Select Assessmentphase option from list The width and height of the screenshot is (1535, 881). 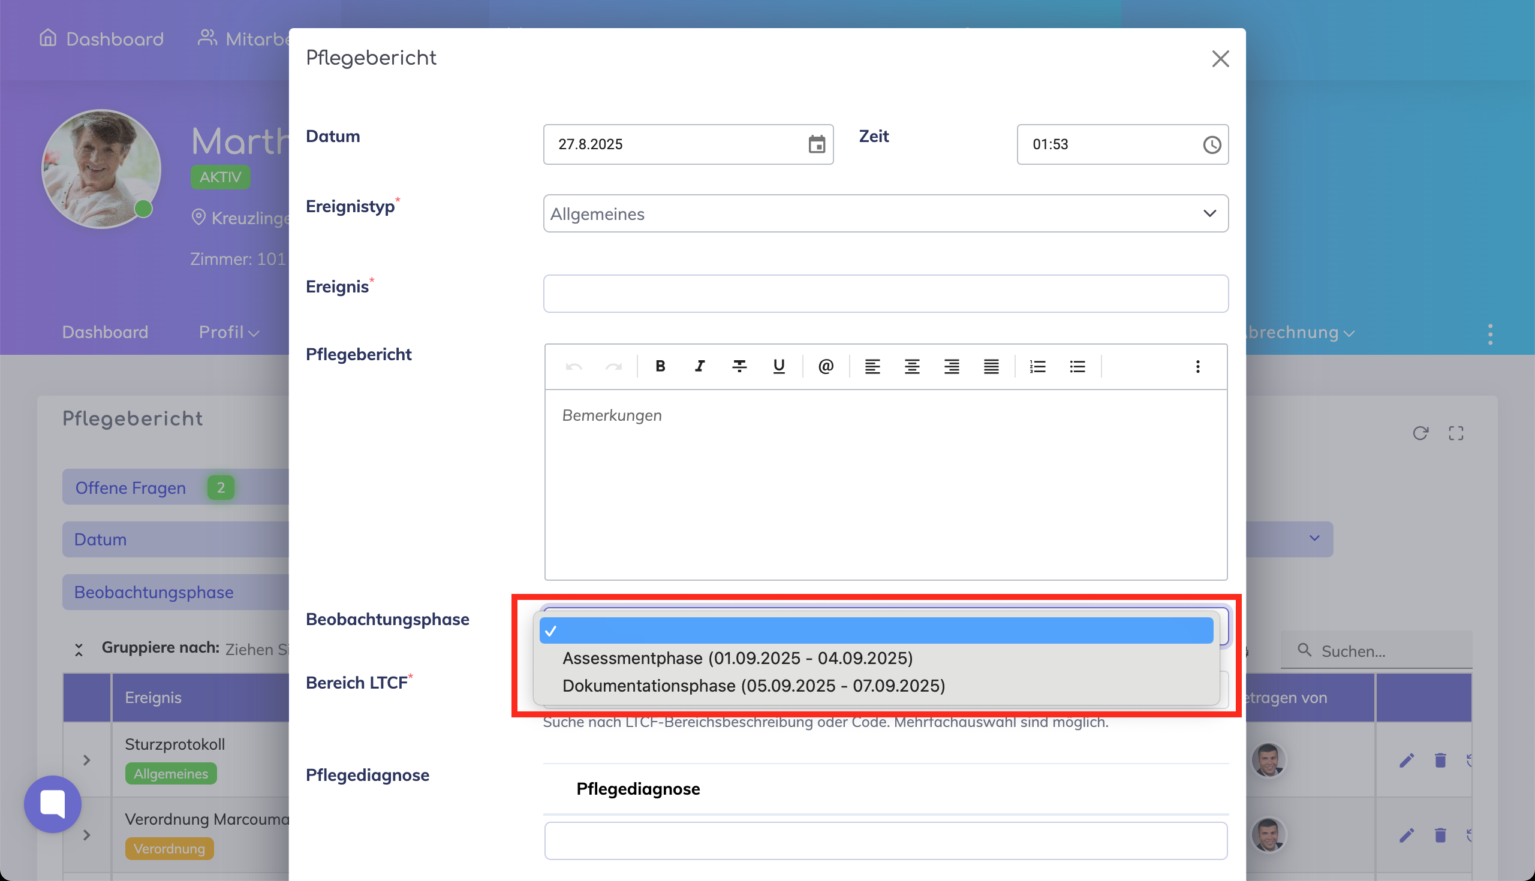pos(738,657)
